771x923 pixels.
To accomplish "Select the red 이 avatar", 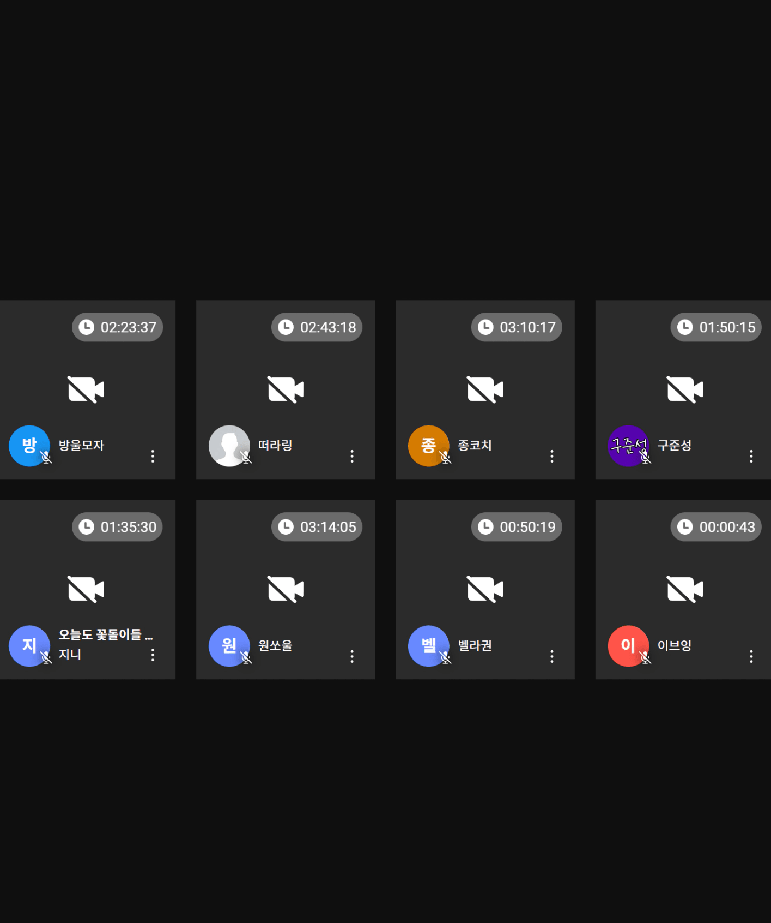I will pyautogui.click(x=628, y=646).
